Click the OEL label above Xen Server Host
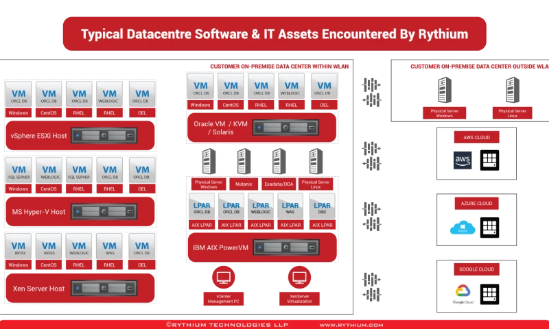This screenshot has width=549, height=329. pos(142,265)
